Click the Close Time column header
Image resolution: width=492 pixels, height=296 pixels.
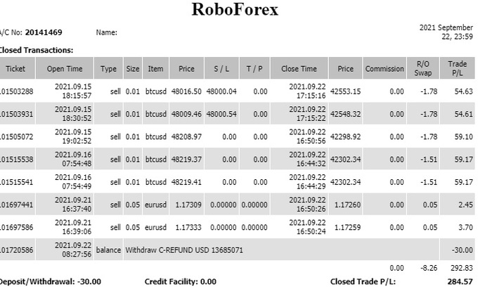(299, 70)
